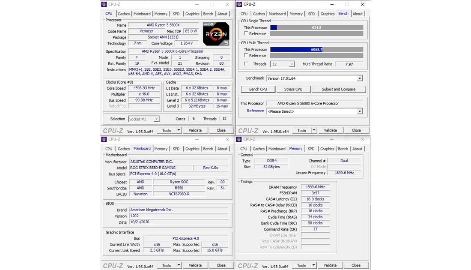This screenshot has width=471, height=270.
Task: Click the CPU-Z app icon in the Mainboard window title bar
Action: [x=104, y=139]
